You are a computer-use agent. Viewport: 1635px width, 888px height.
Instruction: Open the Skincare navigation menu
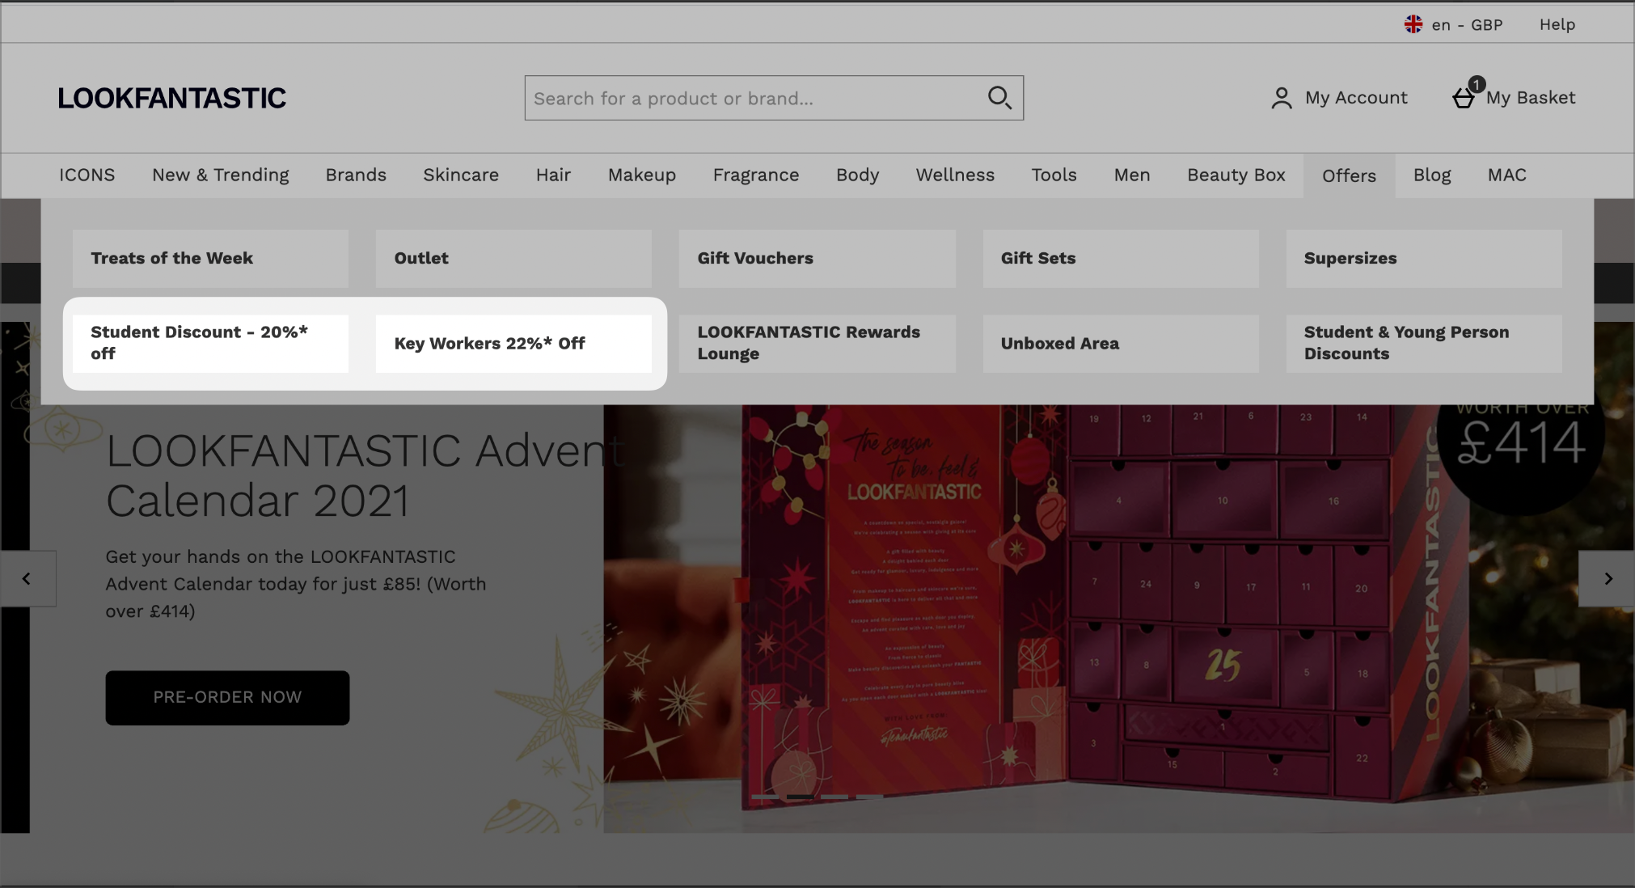click(460, 175)
